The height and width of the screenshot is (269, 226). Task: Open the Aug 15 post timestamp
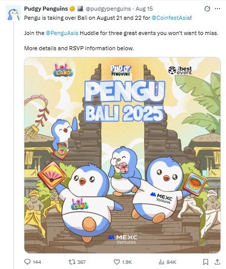pyautogui.click(x=144, y=9)
